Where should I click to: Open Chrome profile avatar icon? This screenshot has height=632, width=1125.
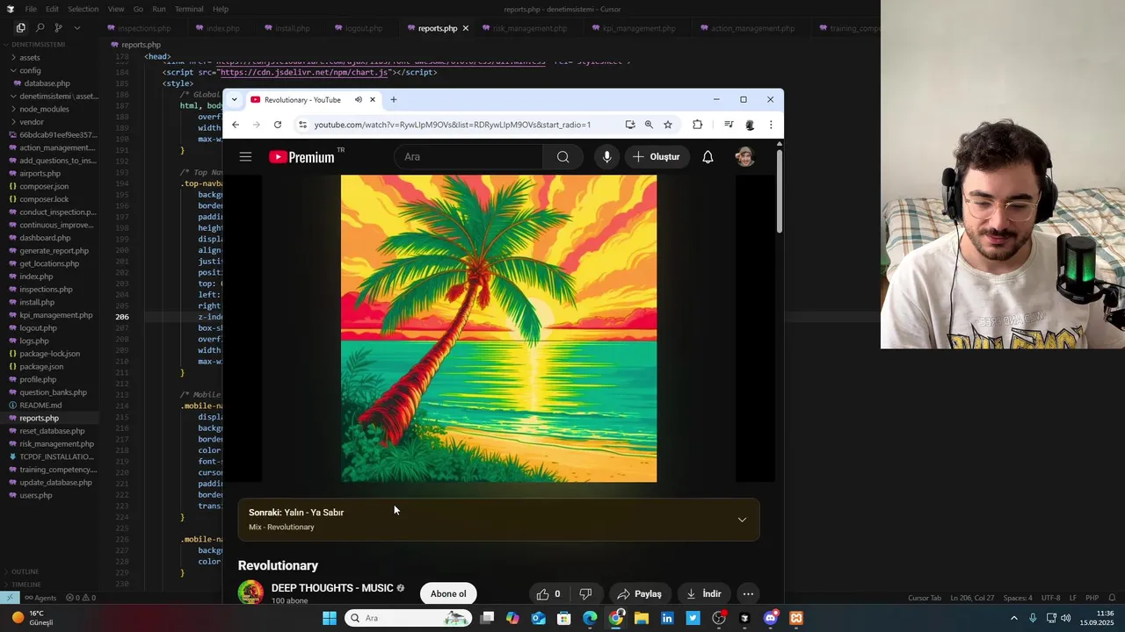click(x=750, y=125)
